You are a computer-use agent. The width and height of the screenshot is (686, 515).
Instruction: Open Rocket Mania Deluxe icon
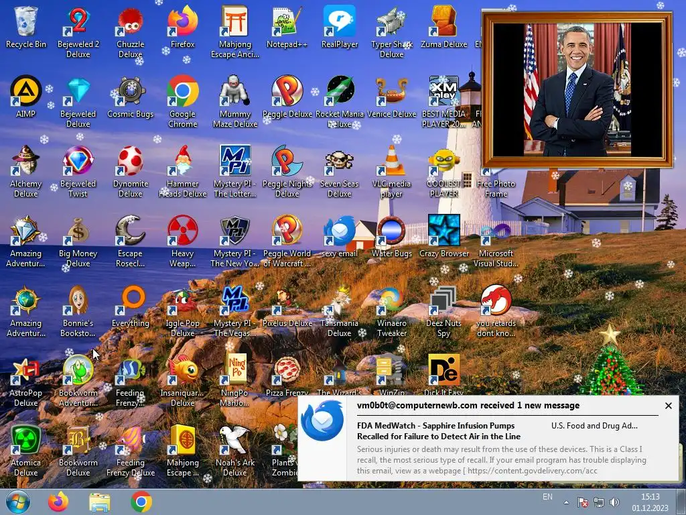[340, 102]
